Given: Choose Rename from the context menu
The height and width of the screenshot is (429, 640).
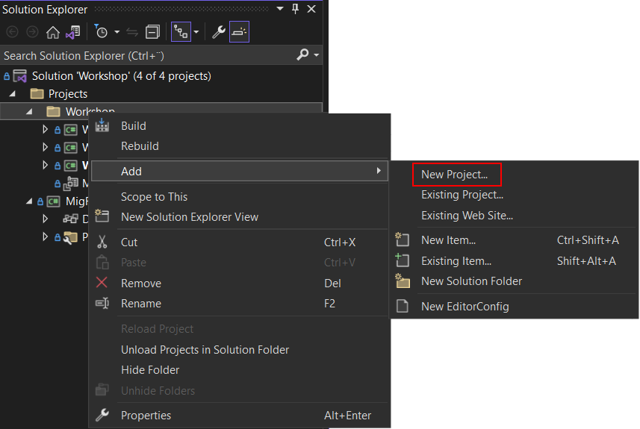Looking at the screenshot, I should coord(239,304).
